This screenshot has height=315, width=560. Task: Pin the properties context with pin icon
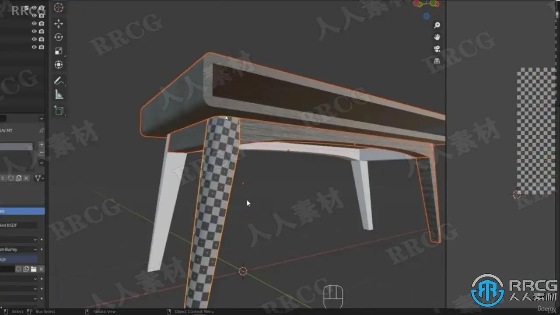(x=41, y=130)
